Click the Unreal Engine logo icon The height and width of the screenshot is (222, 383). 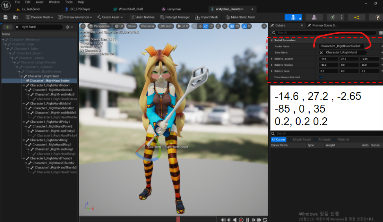[x=6, y=6]
